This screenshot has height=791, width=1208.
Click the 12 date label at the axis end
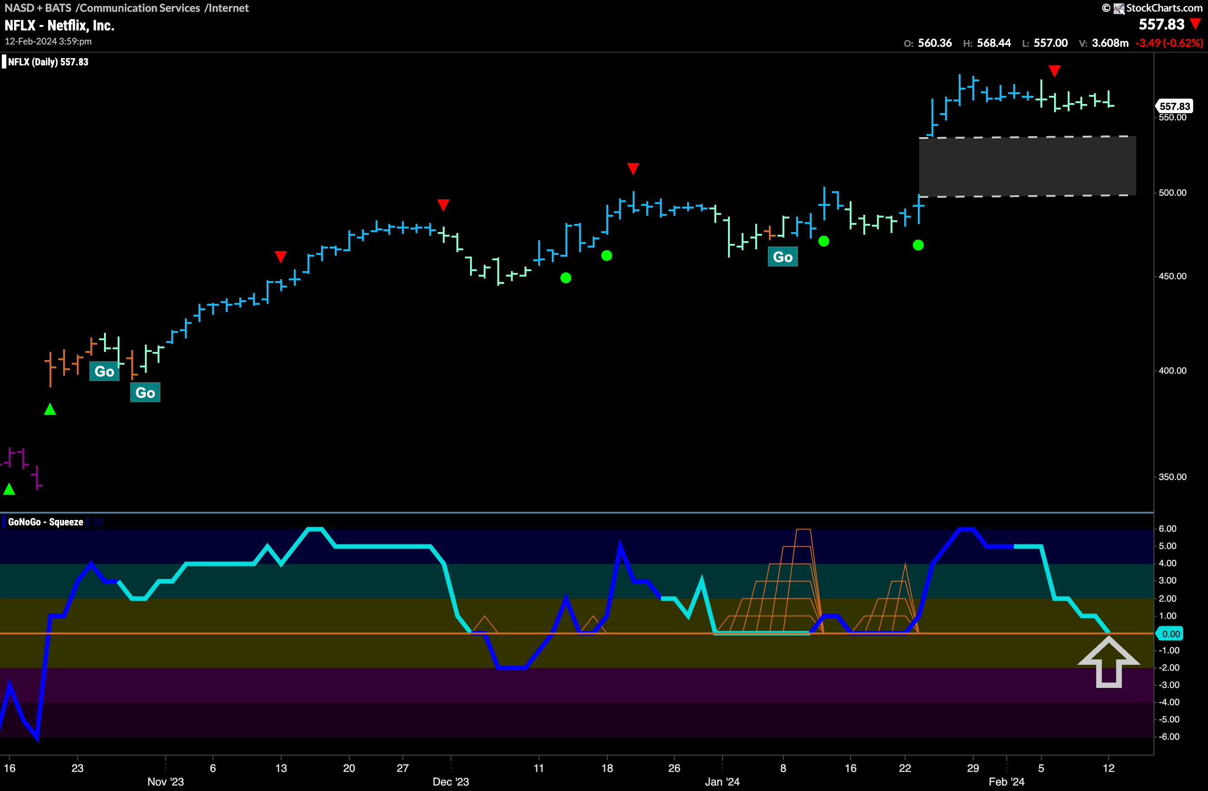[x=1109, y=768]
